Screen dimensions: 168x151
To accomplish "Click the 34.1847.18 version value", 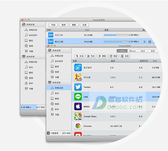I will click(116, 126).
